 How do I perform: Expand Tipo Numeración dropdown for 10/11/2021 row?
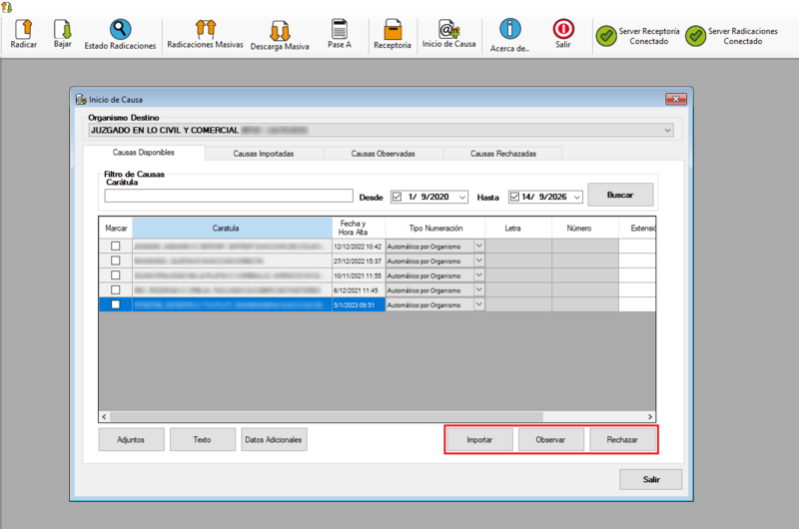[479, 274]
